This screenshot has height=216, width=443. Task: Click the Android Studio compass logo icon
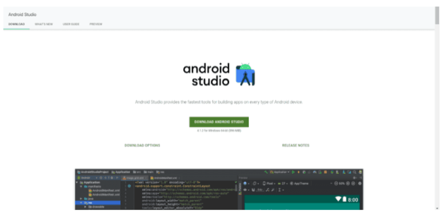pyautogui.click(x=245, y=75)
